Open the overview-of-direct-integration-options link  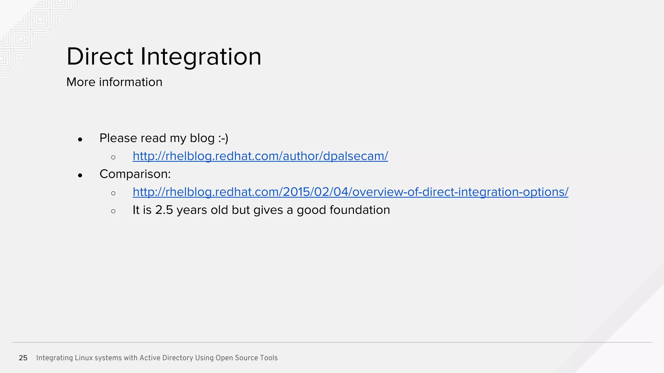click(x=350, y=192)
